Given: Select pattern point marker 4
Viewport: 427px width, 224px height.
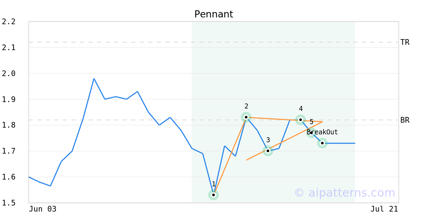Looking at the screenshot, I should (301, 120).
